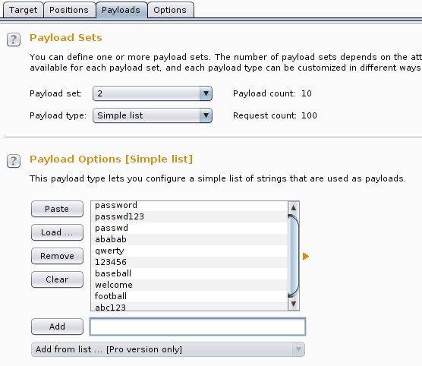Clear the payload list
The image size is (422, 366).
57,279
